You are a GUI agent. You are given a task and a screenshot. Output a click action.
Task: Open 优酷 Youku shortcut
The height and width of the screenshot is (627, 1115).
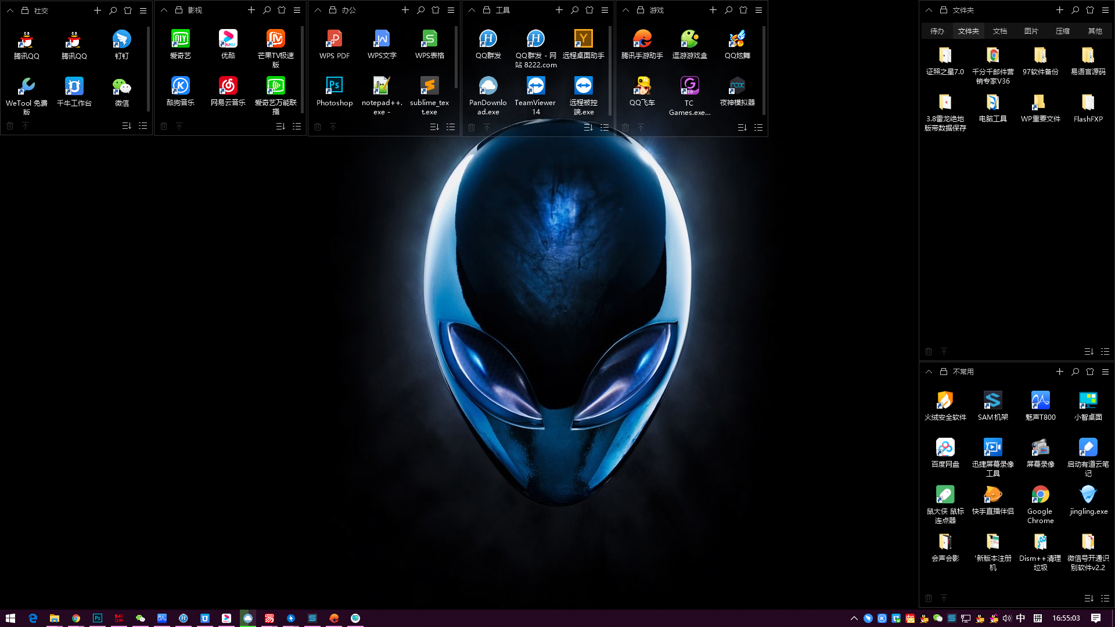(228, 44)
